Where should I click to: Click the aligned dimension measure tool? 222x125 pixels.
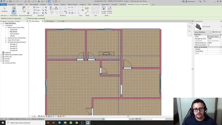click(x=87, y=8)
